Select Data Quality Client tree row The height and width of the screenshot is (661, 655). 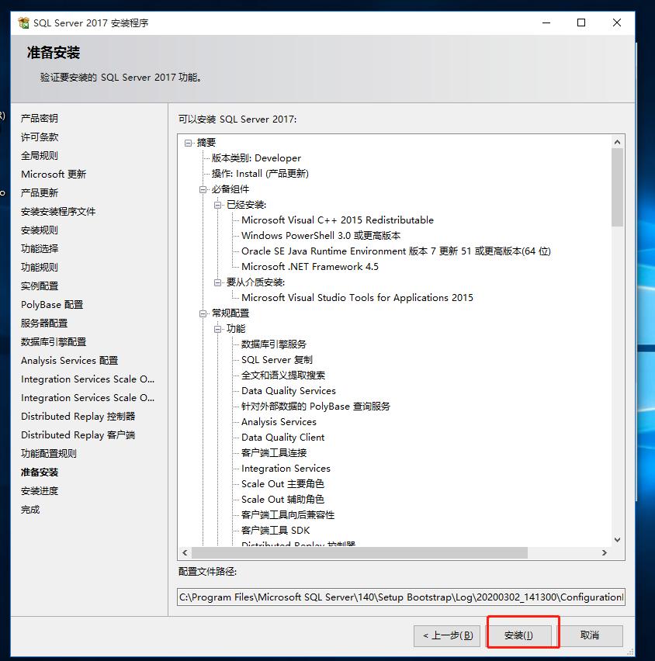coord(283,438)
